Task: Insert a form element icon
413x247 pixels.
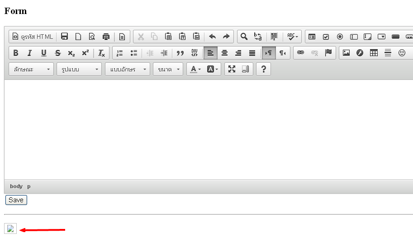Action: pyautogui.click(x=312, y=37)
